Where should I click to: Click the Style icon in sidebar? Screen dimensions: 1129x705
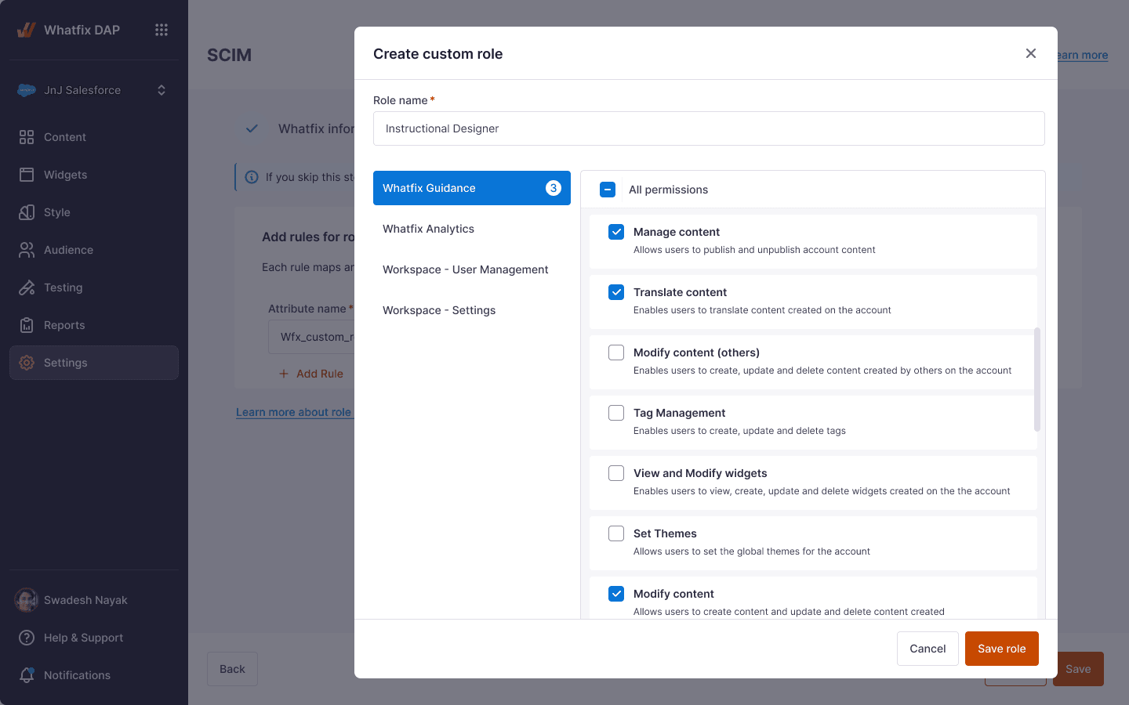click(27, 212)
